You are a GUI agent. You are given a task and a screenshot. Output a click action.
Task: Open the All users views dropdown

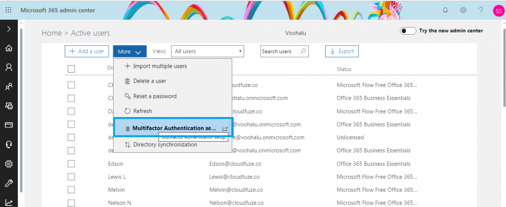(x=208, y=51)
